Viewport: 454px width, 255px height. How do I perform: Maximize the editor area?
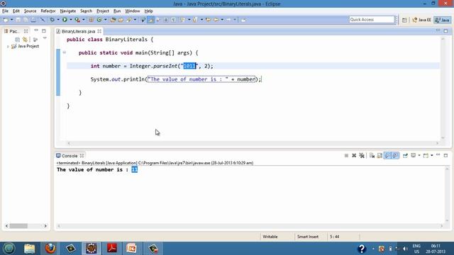[x=445, y=31]
